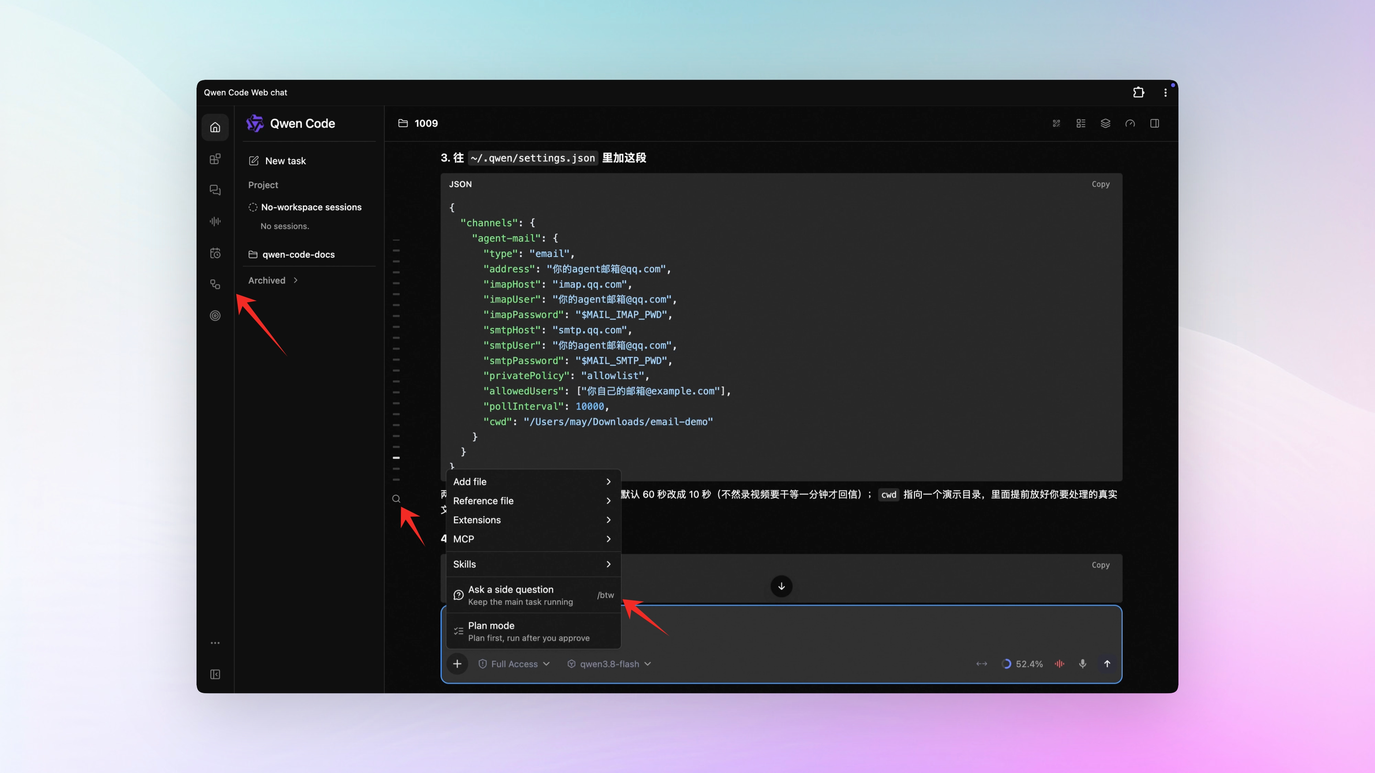Click the red audio waveform icon in input bar

1060,663
